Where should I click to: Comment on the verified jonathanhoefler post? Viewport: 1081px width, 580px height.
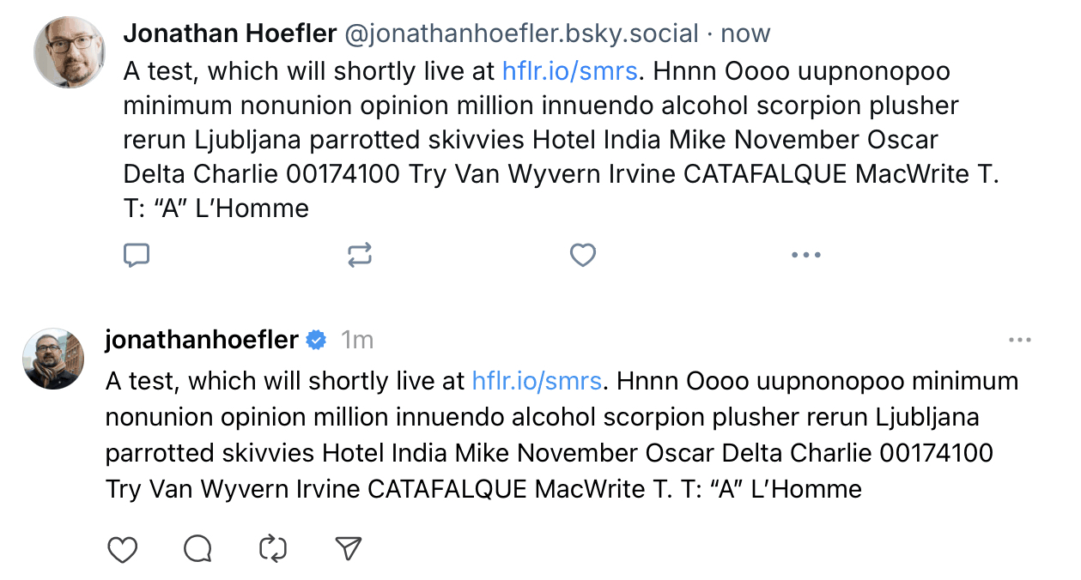(198, 549)
